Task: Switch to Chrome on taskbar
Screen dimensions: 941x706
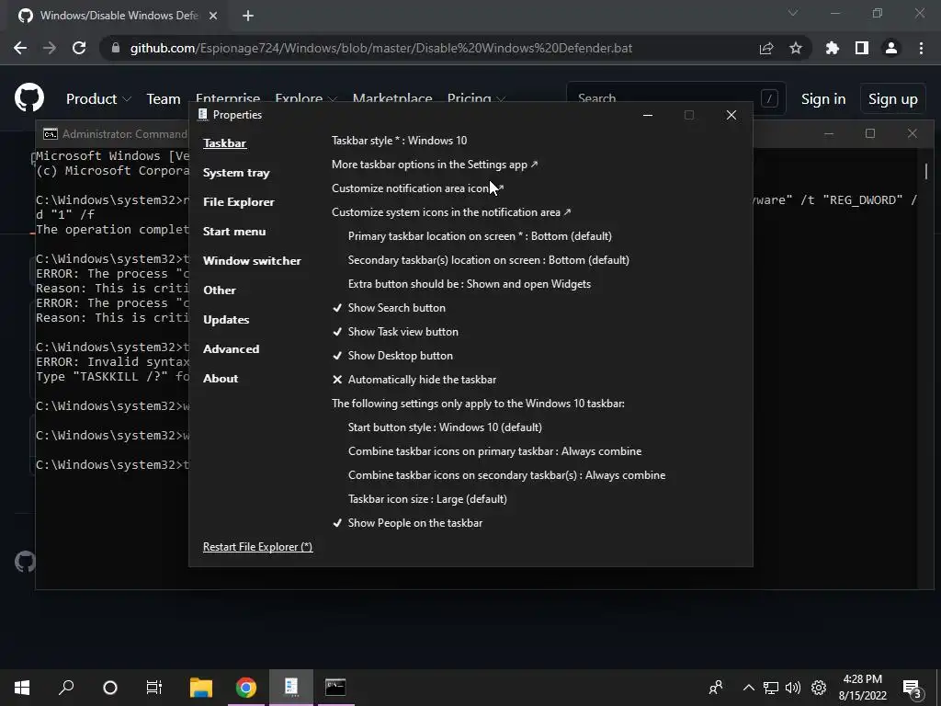Action: tap(246, 688)
